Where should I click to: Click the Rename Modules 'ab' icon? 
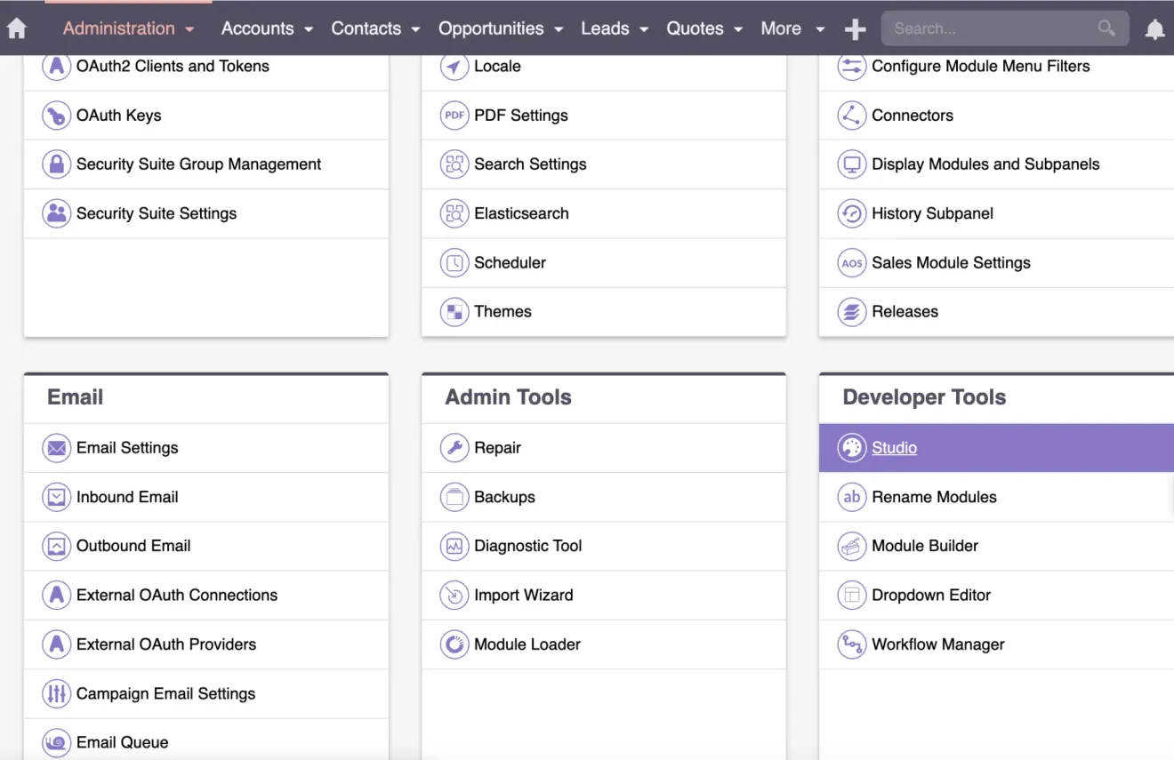pos(851,497)
